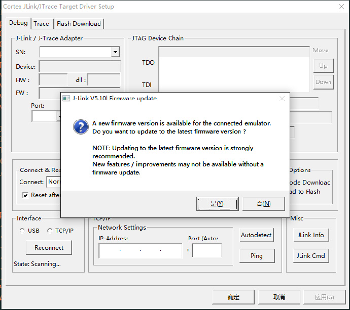The height and width of the screenshot is (310, 350).
Task: Toggle the Reset after Connect checkbox
Action: (25, 195)
